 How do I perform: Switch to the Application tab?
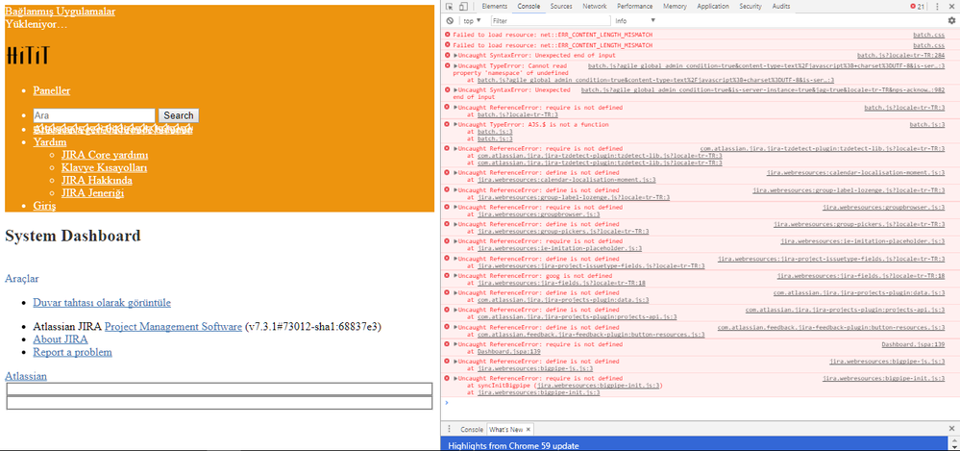pyautogui.click(x=713, y=6)
